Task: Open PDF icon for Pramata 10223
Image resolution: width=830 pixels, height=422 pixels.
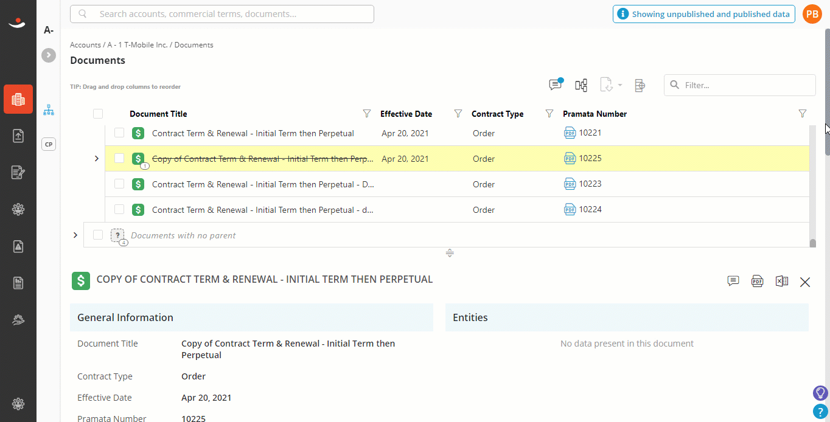Action: (x=570, y=184)
